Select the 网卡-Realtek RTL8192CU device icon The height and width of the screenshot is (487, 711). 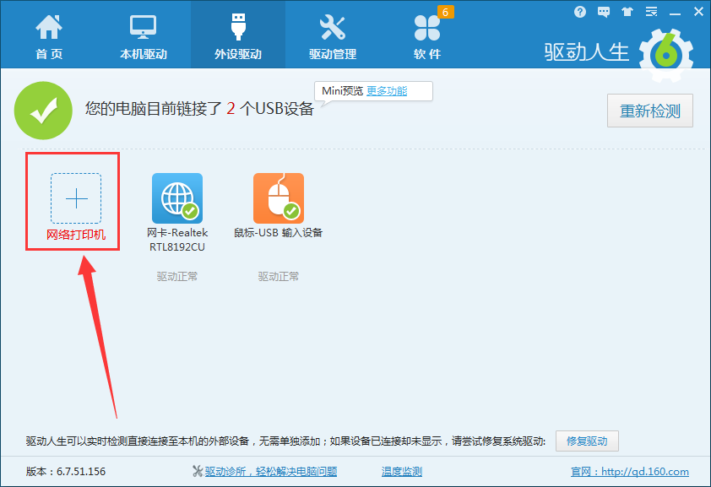click(177, 197)
